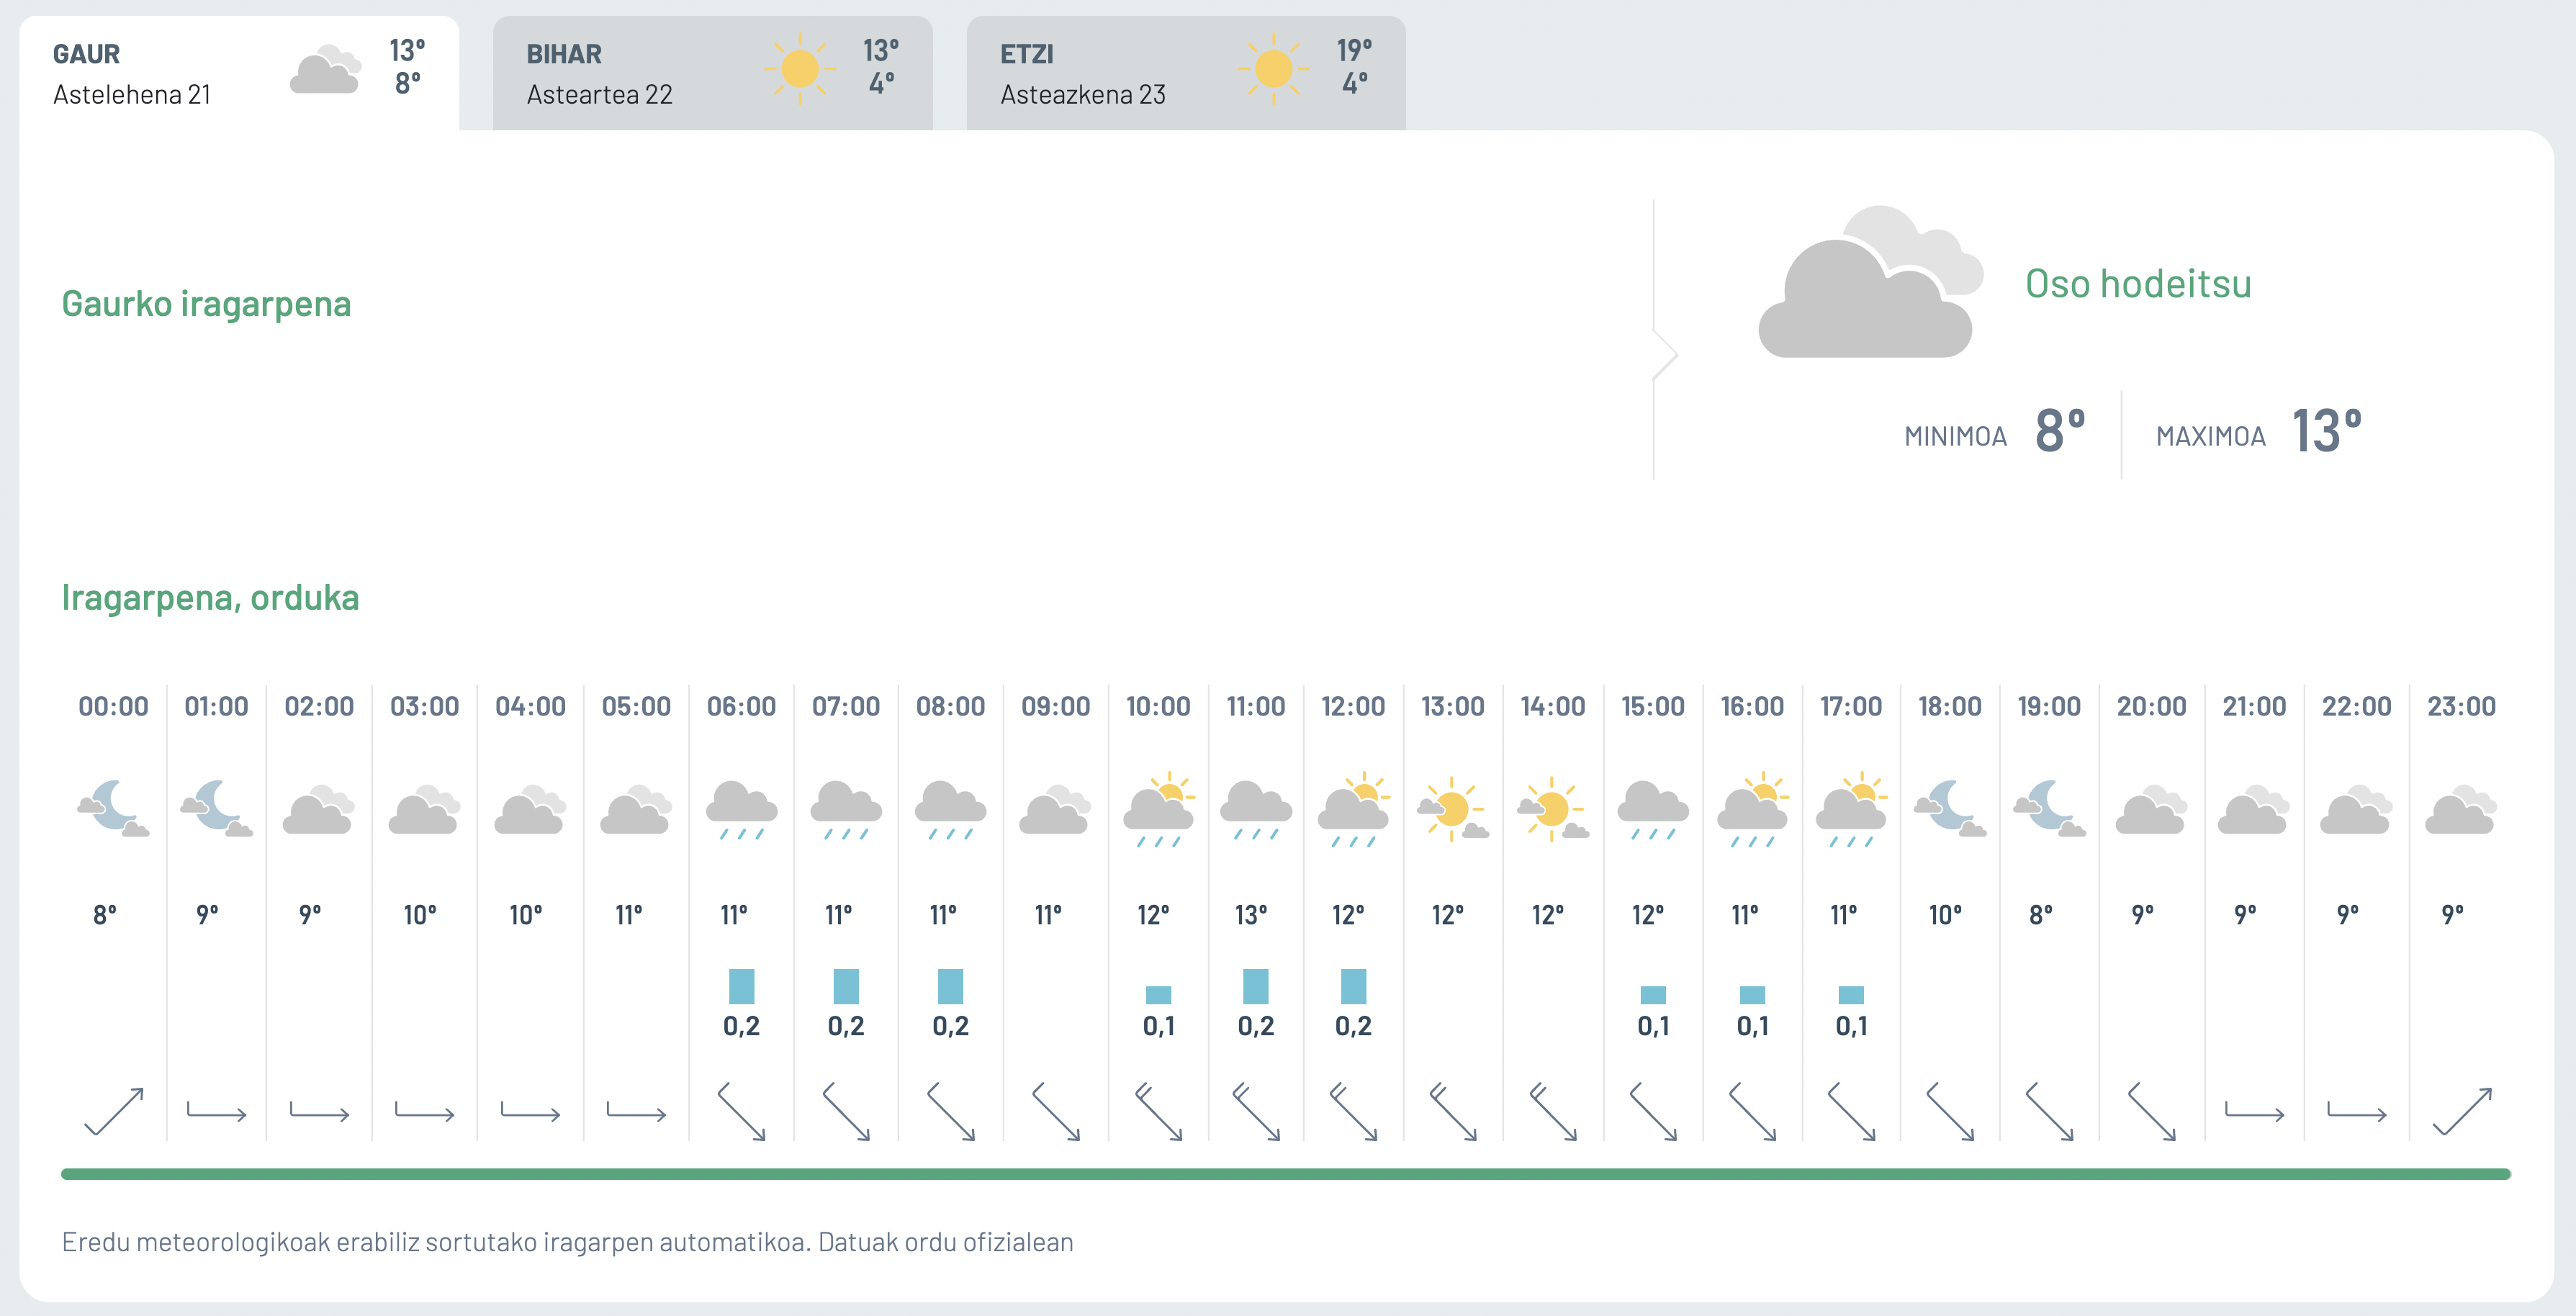
Task: Click the 0,2 precipitation value at 07:00
Action: 846,1026
